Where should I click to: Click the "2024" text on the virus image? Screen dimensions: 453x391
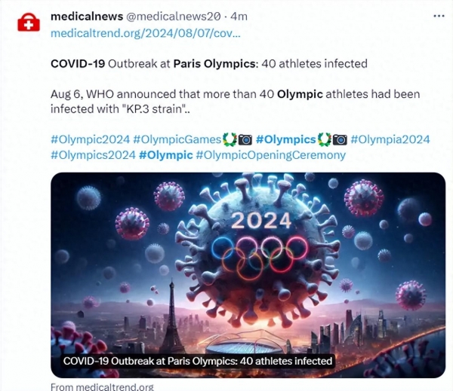(x=260, y=221)
